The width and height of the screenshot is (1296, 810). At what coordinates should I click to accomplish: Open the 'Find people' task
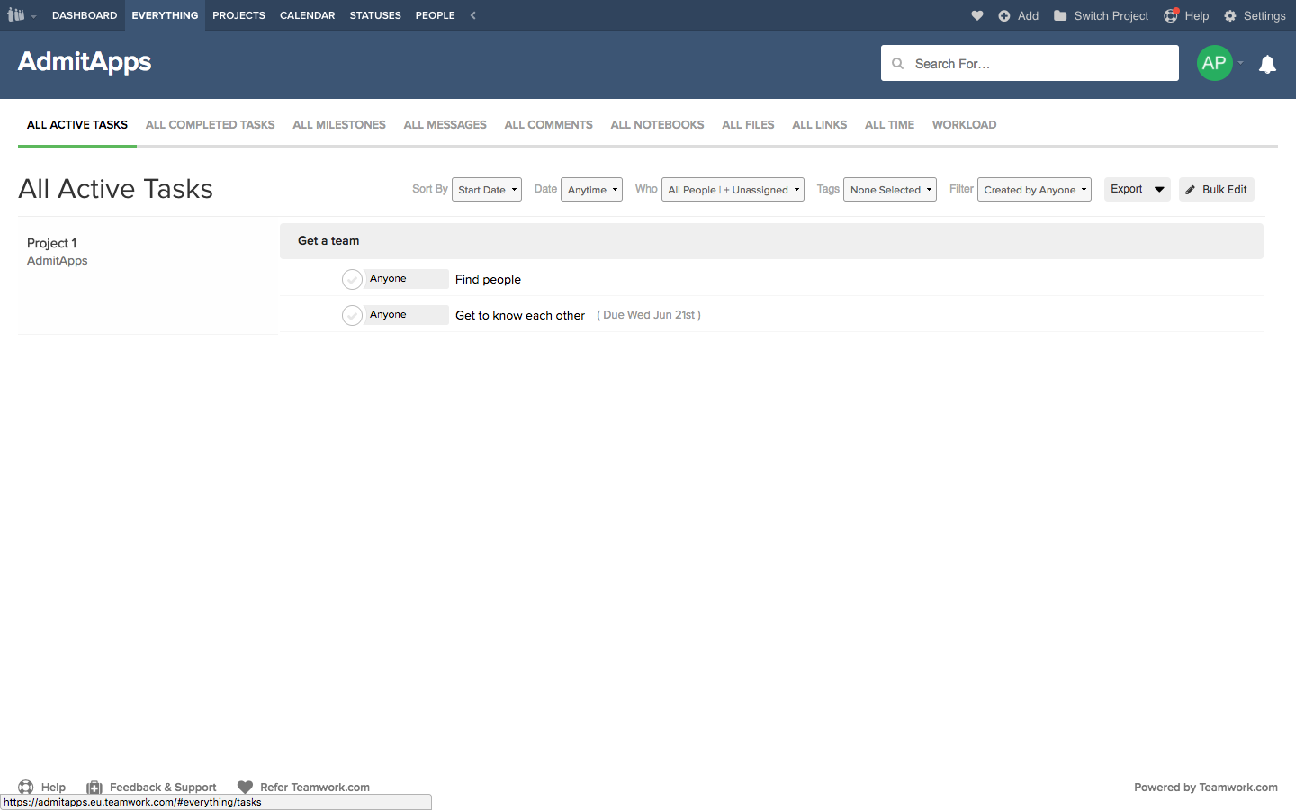coord(489,279)
